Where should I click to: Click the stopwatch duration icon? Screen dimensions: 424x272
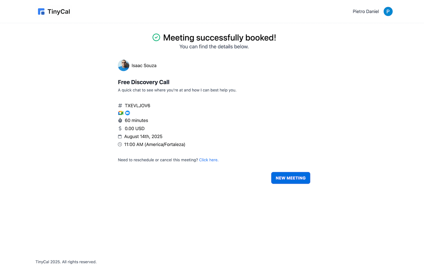click(120, 120)
